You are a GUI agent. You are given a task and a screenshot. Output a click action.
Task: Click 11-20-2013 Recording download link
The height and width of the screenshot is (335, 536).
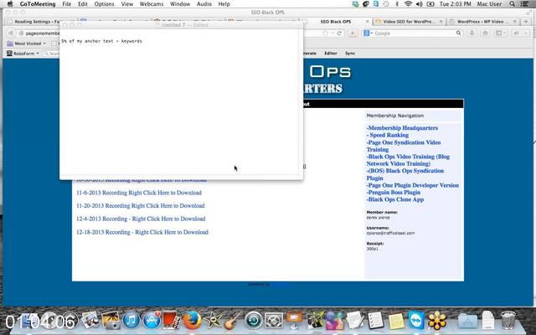140,206
